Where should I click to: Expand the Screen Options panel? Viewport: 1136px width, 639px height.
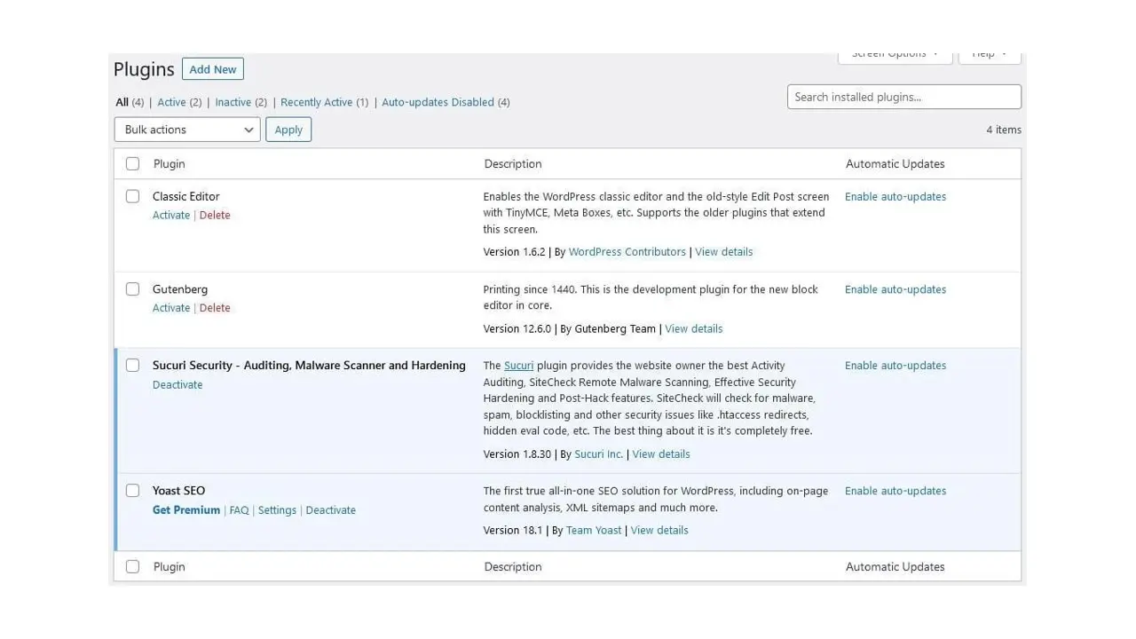(x=895, y=55)
